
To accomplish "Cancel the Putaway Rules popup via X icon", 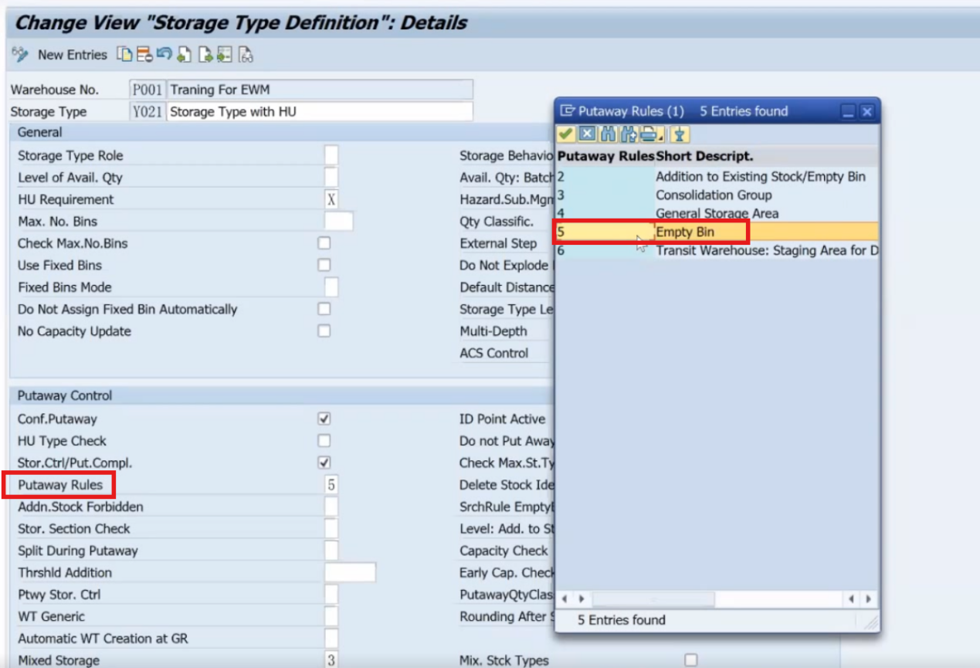I will pyautogui.click(x=587, y=134).
